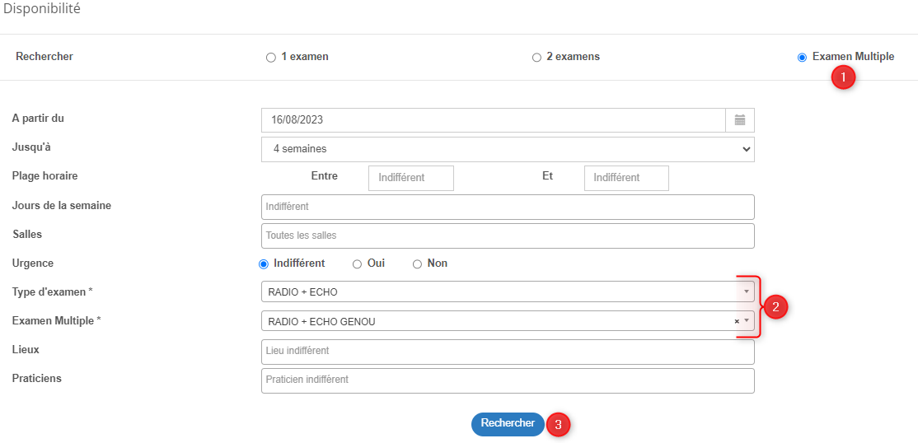The height and width of the screenshot is (443, 918).
Task: Select the 2 examens radio option
Action: [536, 58]
